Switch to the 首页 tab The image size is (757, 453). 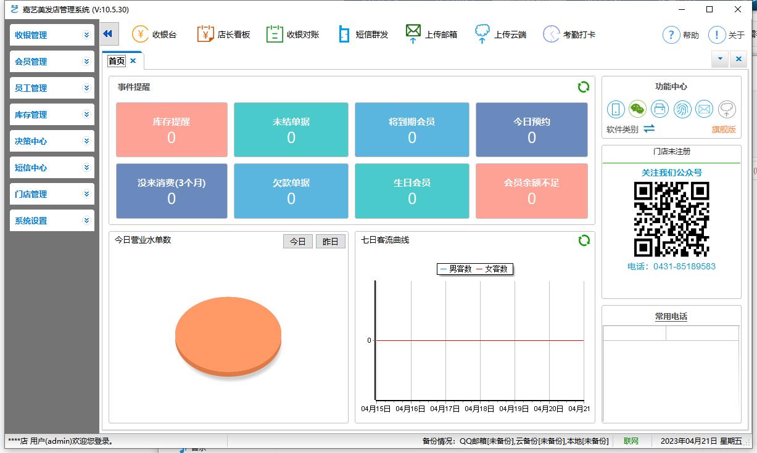(x=117, y=61)
